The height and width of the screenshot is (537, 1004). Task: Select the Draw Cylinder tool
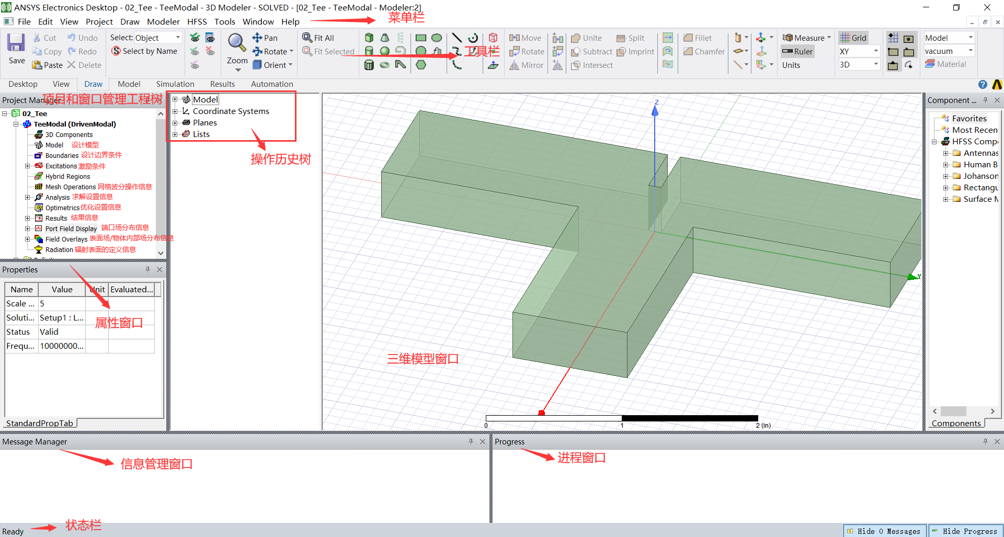(x=369, y=51)
